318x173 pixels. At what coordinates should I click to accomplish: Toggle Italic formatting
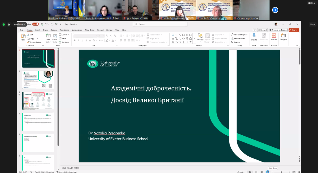pos(79,40)
